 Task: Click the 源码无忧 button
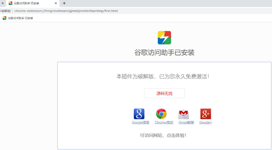click(164, 93)
